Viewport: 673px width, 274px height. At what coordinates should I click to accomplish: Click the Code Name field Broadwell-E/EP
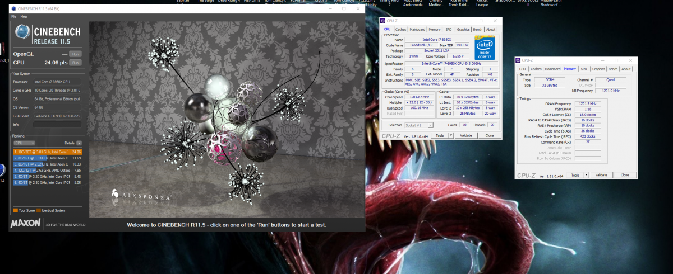pos(421,45)
